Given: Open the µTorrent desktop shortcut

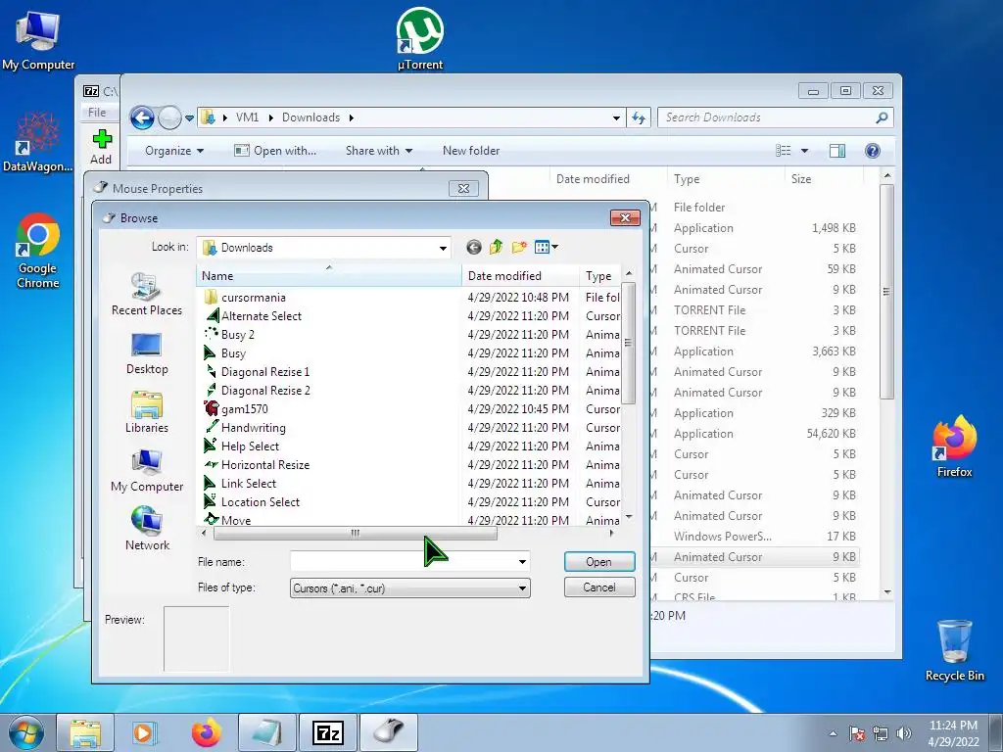Looking at the screenshot, I should 419,38.
